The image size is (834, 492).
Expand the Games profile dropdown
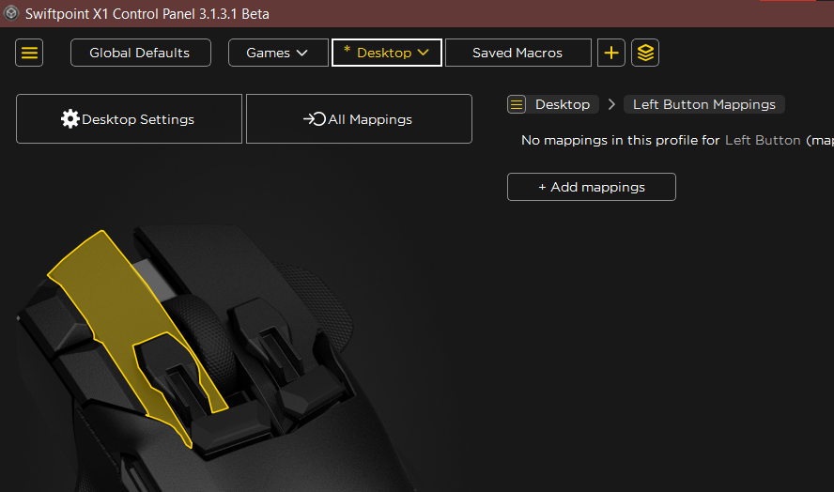tap(278, 53)
